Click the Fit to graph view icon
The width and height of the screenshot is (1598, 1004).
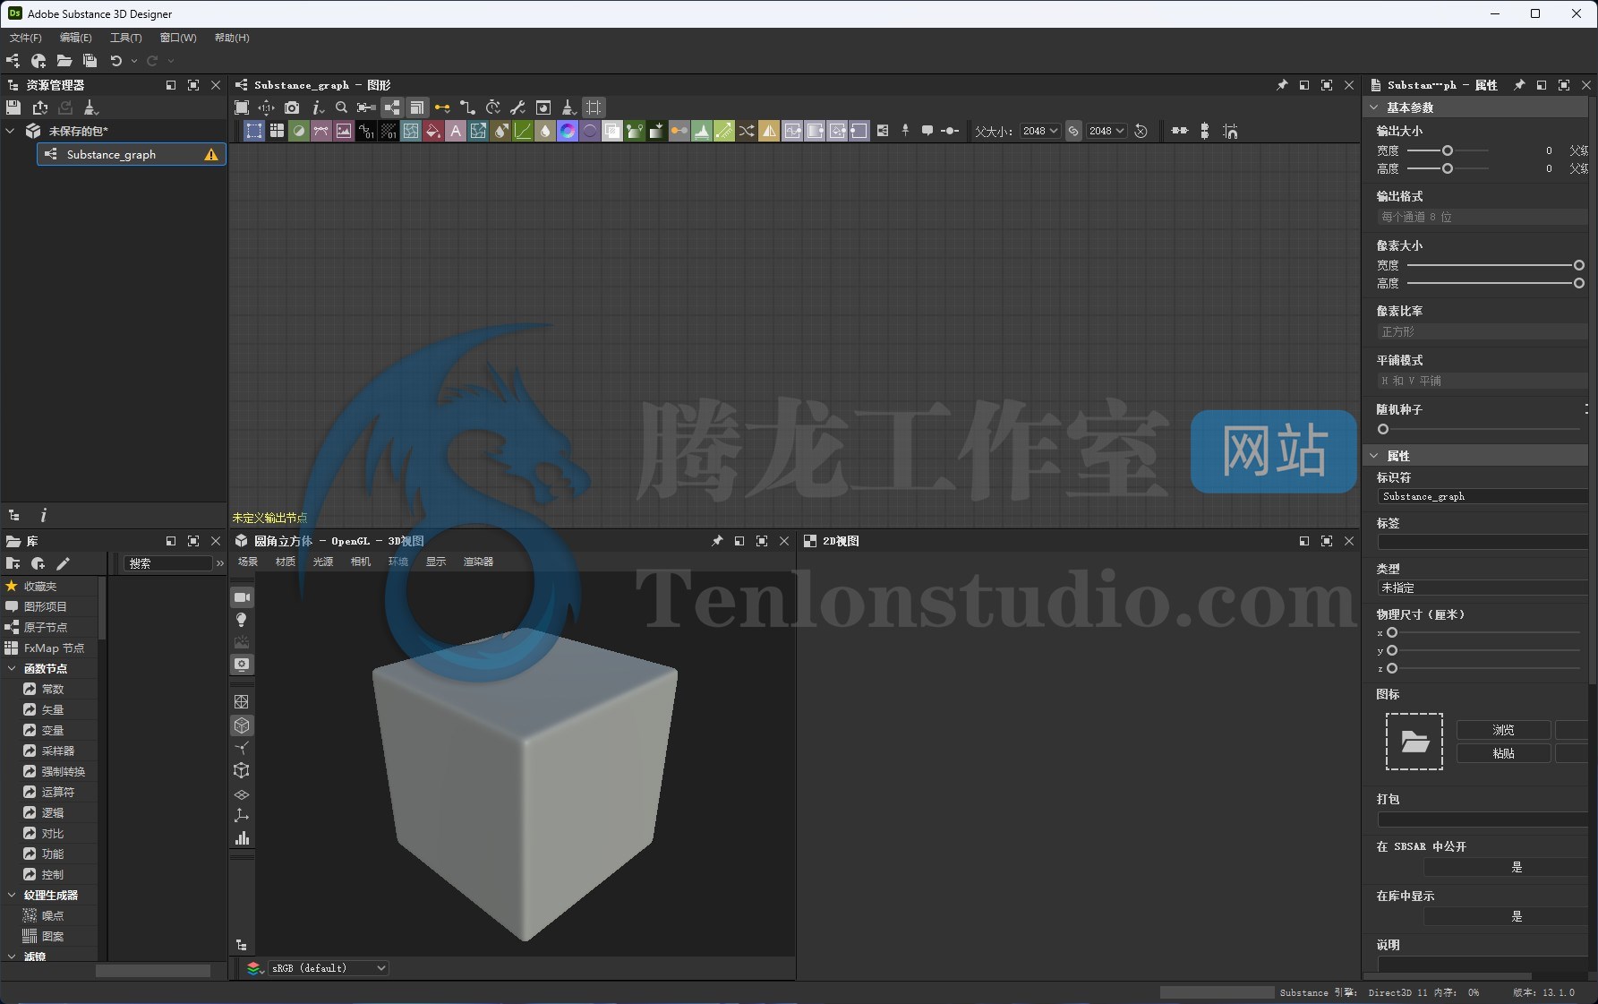[x=242, y=107]
